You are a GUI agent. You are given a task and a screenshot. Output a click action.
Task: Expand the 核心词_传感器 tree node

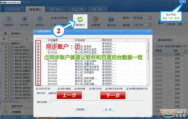click(6, 81)
